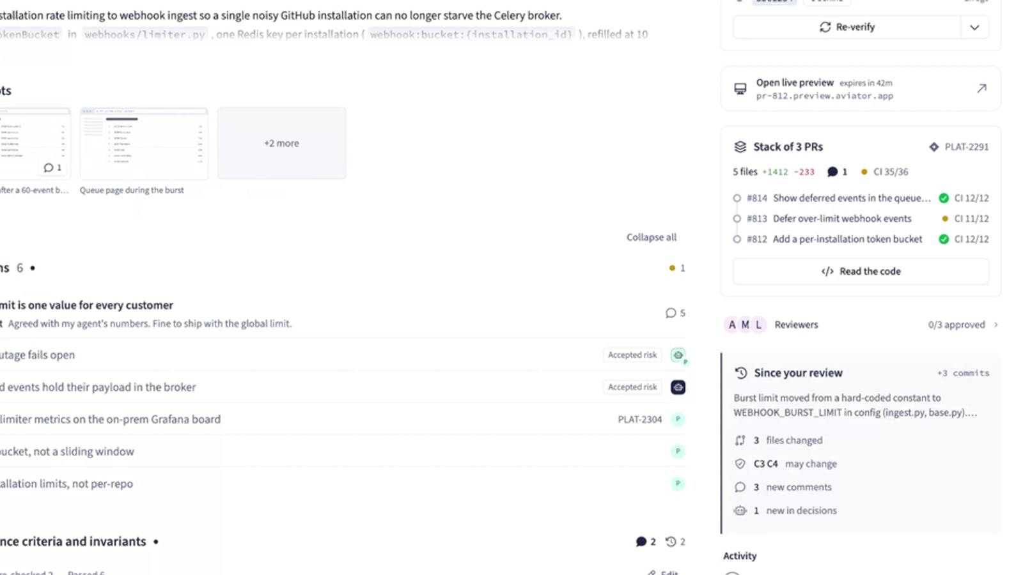Click the +3 commits label

[963, 373]
